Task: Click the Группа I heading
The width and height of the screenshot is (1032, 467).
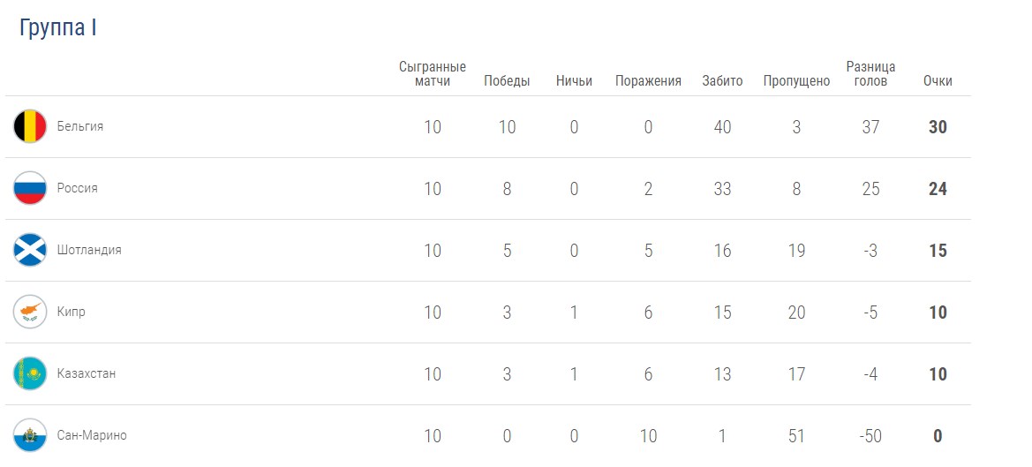Action: click(58, 28)
